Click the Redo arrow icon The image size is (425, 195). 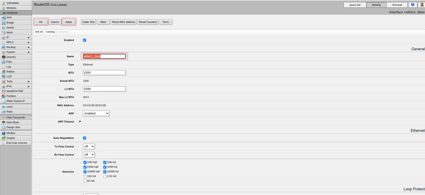click(4, 112)
